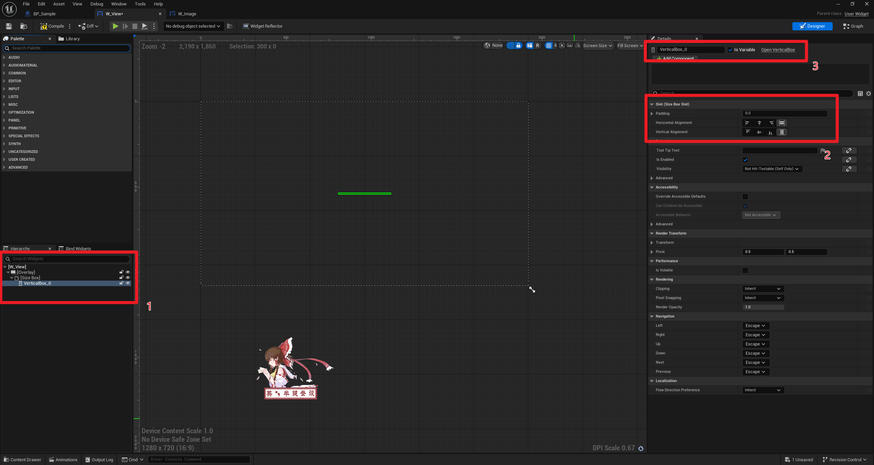Click the Save asset icon

(x=9, y=26)
